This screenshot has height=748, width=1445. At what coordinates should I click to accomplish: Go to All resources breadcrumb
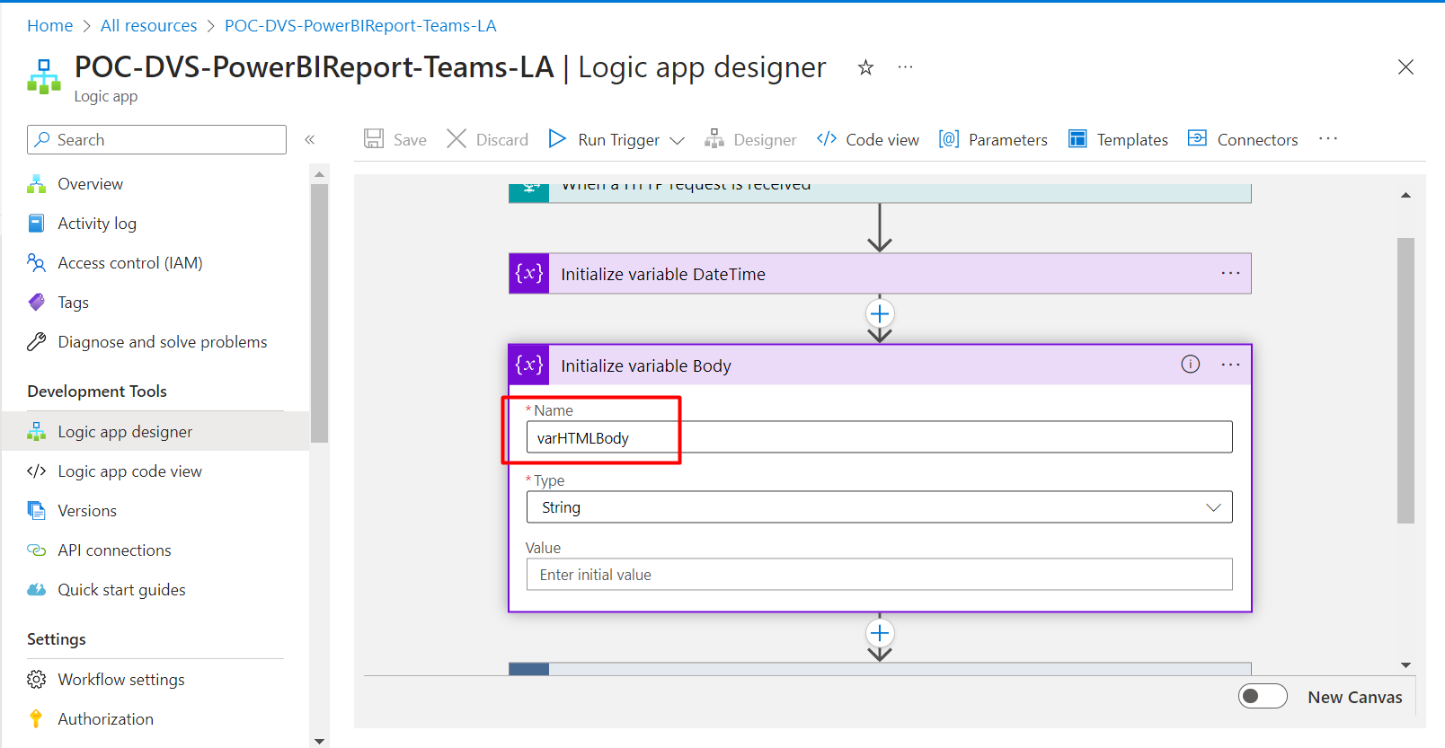148,26
